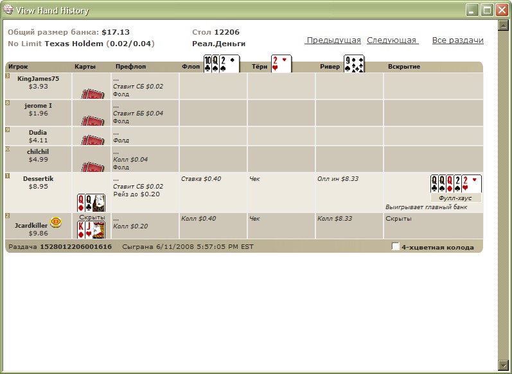This screenshot has width=512, height=374.
Task: Go to Предыдущая hand
Action: 333,40
